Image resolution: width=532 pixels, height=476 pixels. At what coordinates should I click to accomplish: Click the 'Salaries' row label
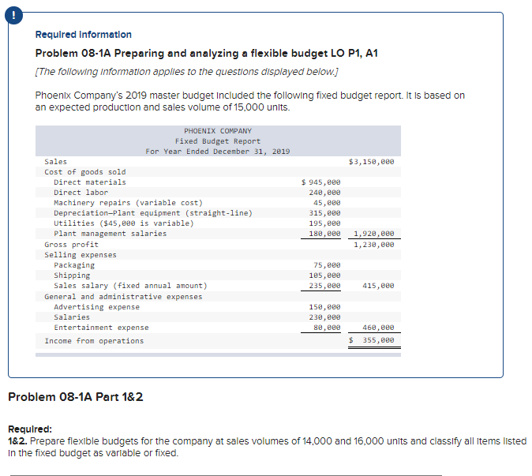tap(72, 317)
